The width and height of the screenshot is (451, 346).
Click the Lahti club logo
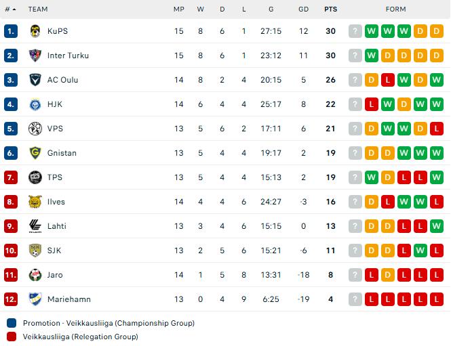click(x=35, y=226)
